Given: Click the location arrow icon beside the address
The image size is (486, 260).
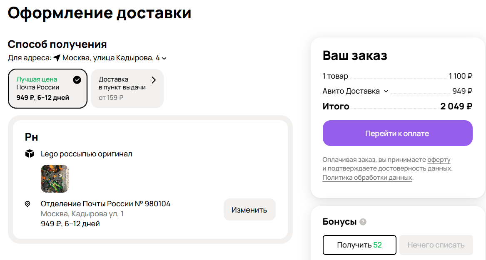Looking at the screenshot, I should point(57,58).
